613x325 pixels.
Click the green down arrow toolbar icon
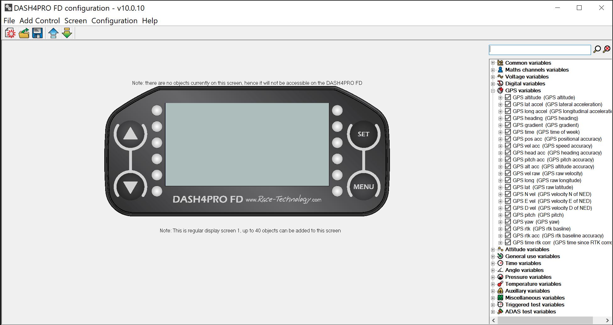pyautogui.click(x=67, y=33)
